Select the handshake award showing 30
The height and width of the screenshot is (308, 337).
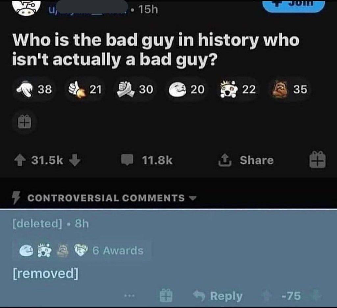click(135, 89)
